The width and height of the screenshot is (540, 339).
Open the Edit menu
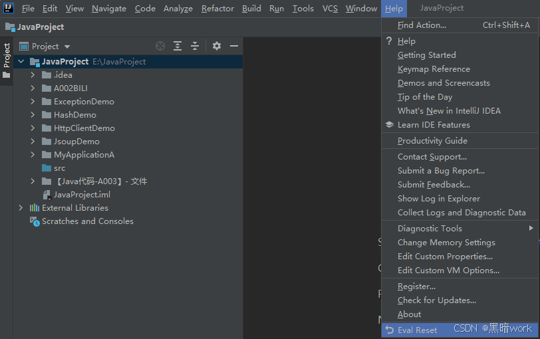(50, 8)
